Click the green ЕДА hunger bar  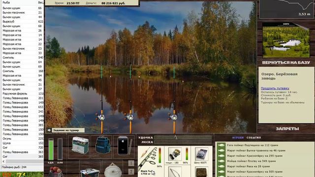(51, 149)
